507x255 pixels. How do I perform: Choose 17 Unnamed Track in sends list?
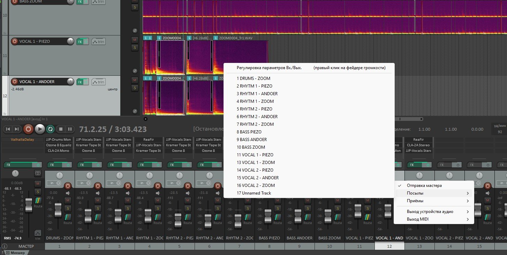click(253, 193)
